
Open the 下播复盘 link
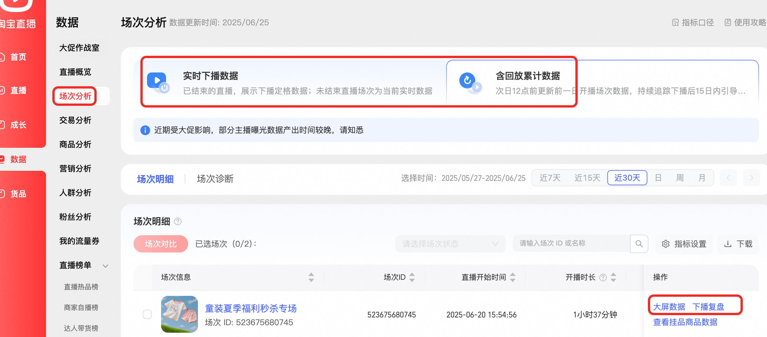708,306
